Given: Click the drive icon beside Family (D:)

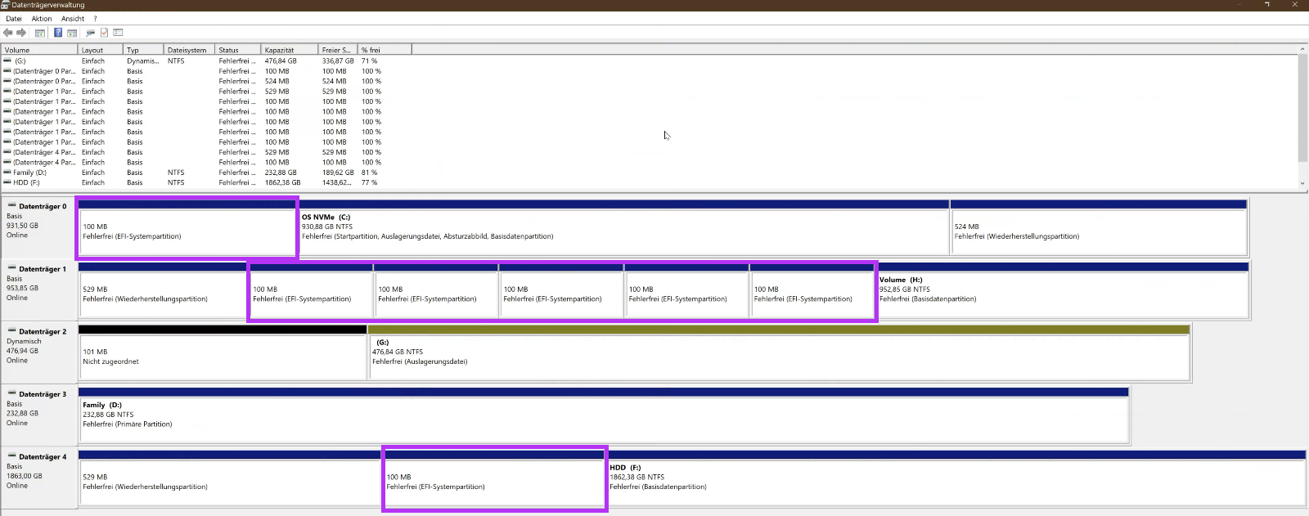Looking at the screenshot, I should [x=7, y=173].
